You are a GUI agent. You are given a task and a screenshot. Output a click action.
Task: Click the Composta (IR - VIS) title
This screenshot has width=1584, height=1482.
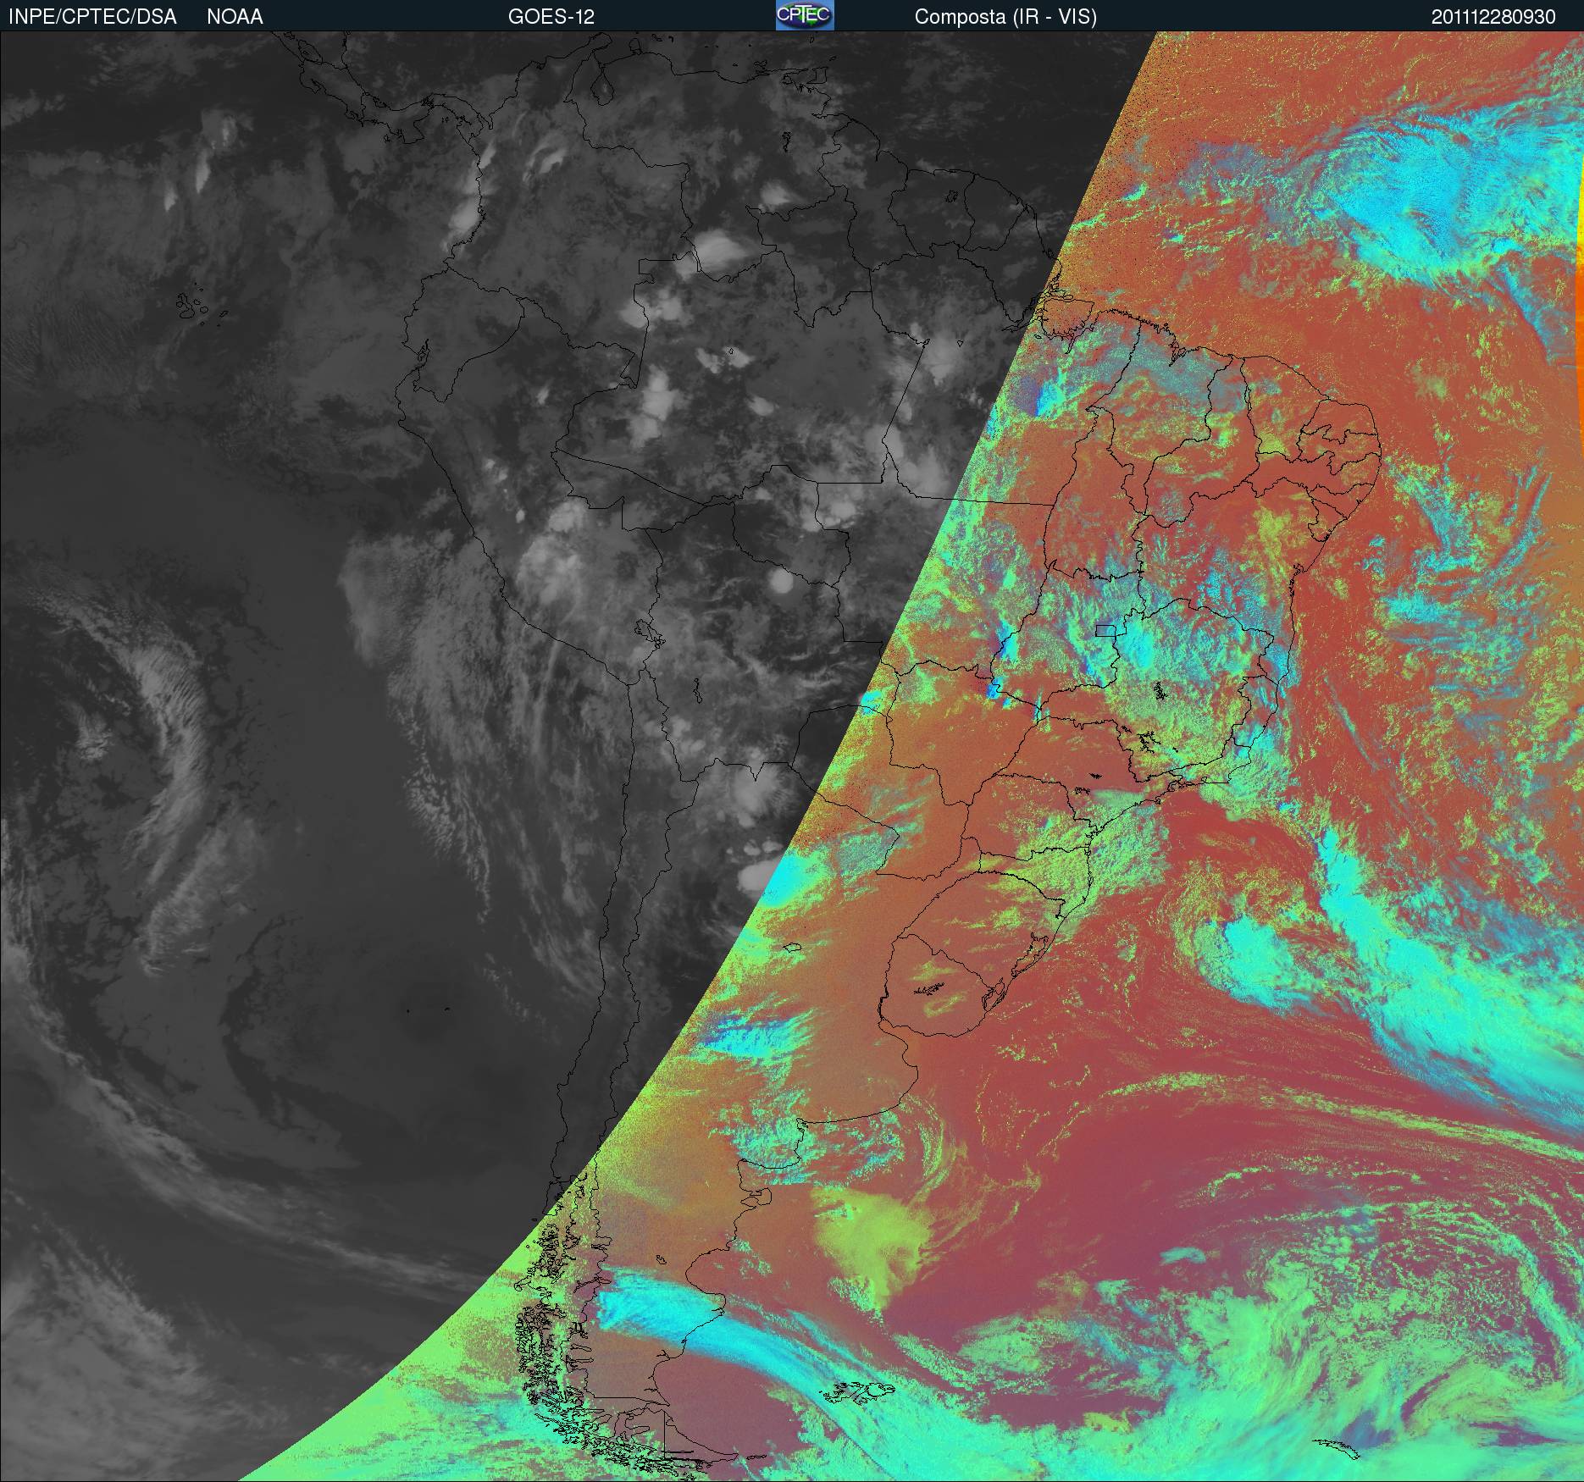click(x=1005, y=17)
